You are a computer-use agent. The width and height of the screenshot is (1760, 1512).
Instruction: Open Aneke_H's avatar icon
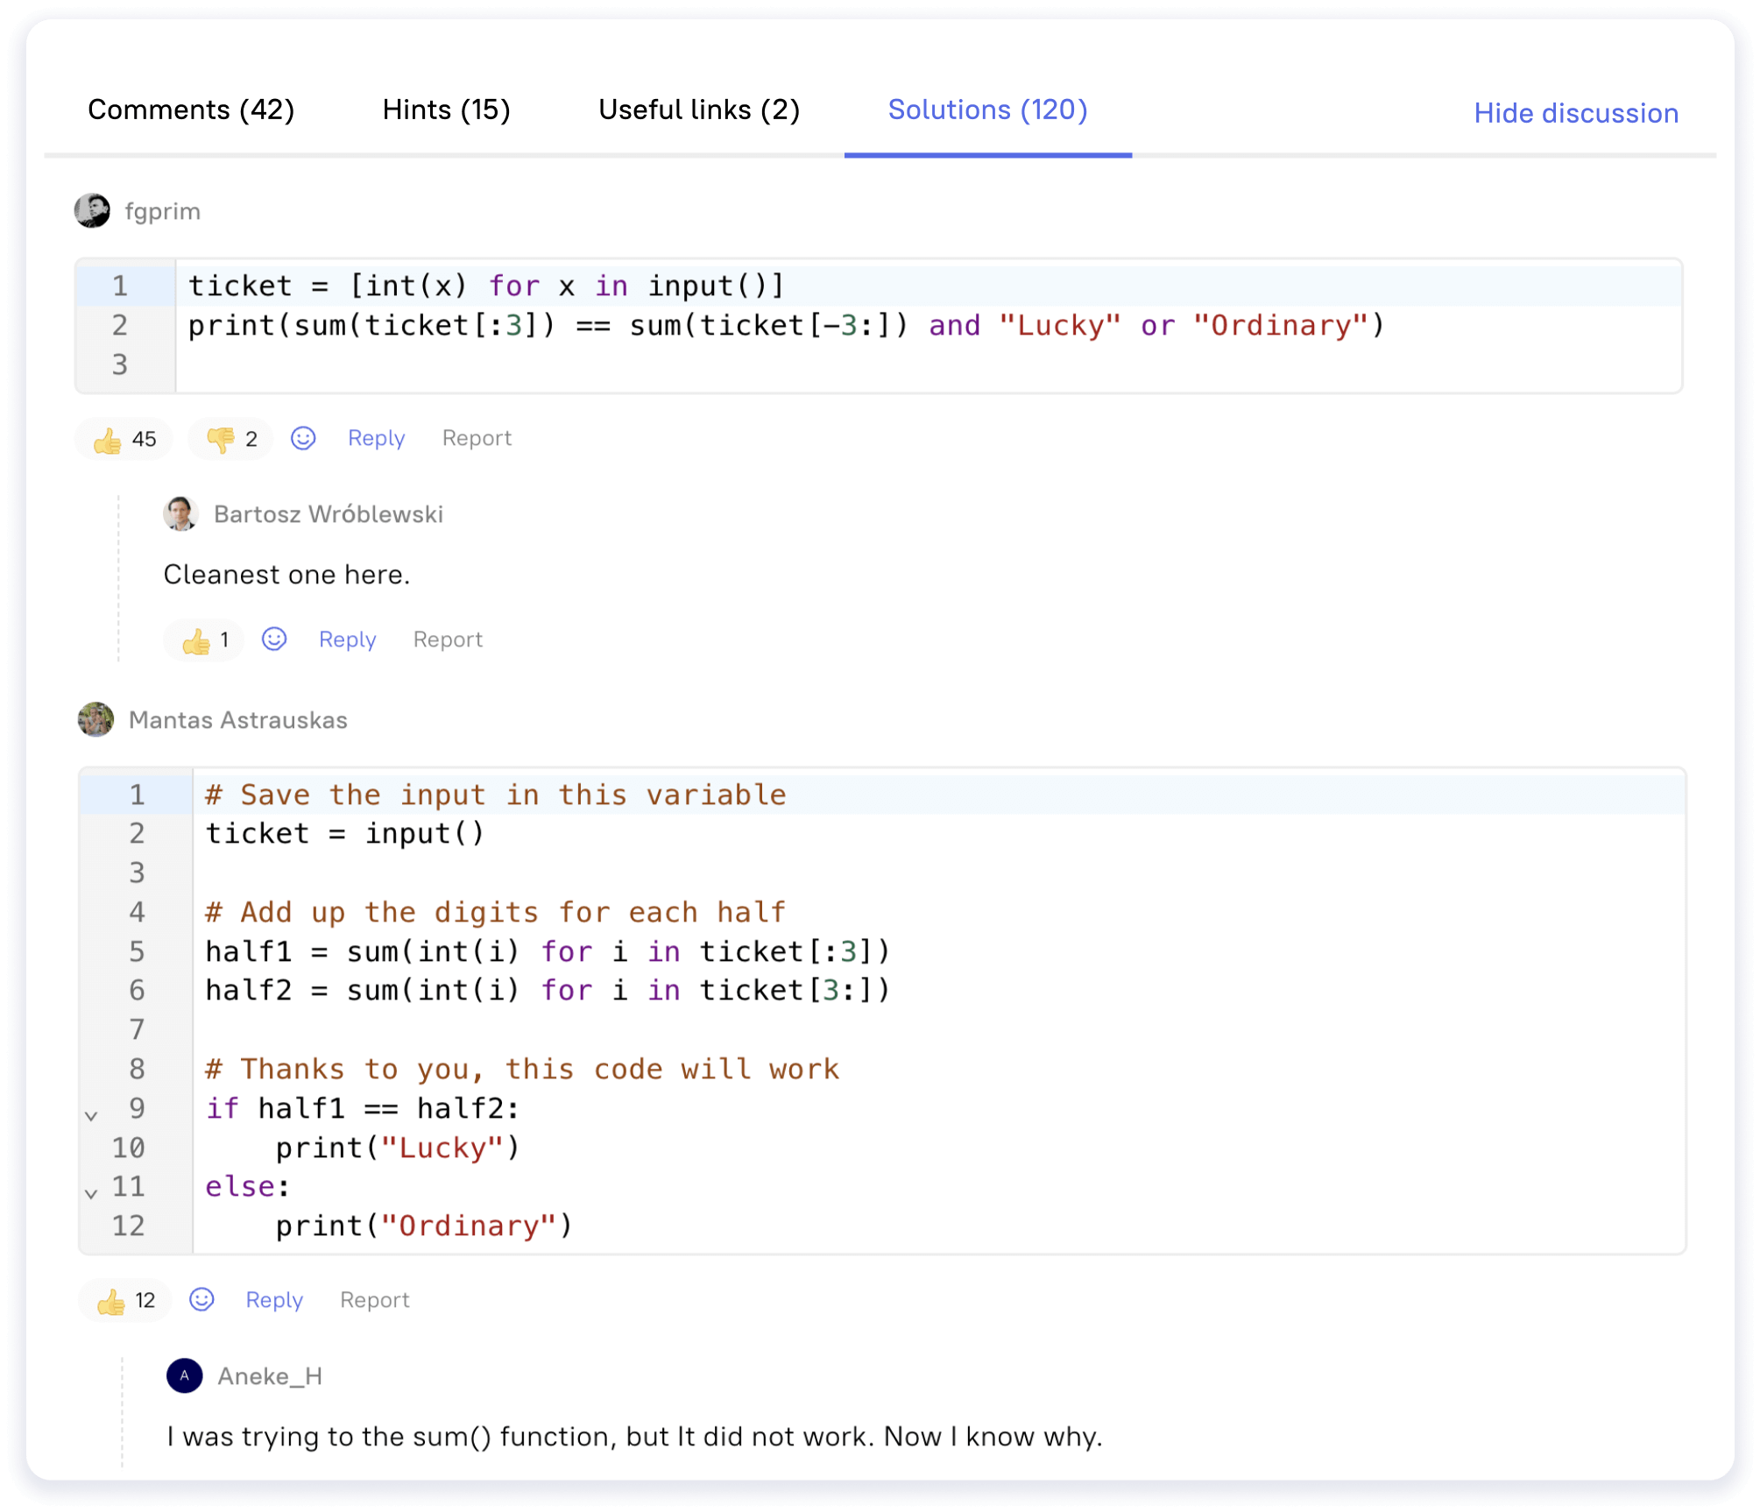pyautogui.click(x=184, y=1376)
